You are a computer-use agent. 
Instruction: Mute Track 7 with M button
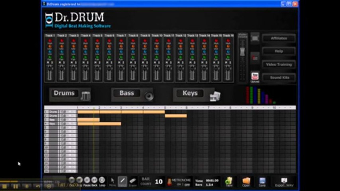(119, 63)
